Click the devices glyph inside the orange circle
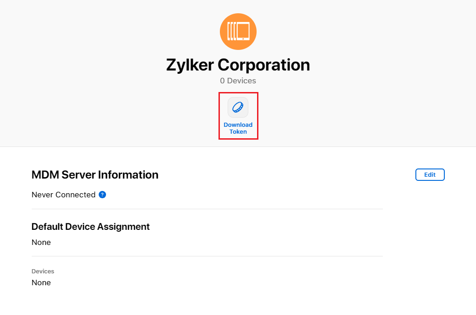The width and height of the screenshot is (476, 315). (x=238, y=31)
